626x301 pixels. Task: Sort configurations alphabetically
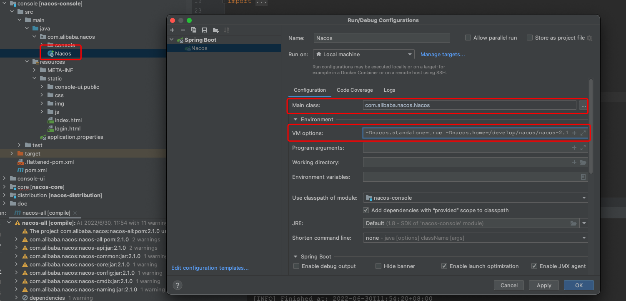226,30
